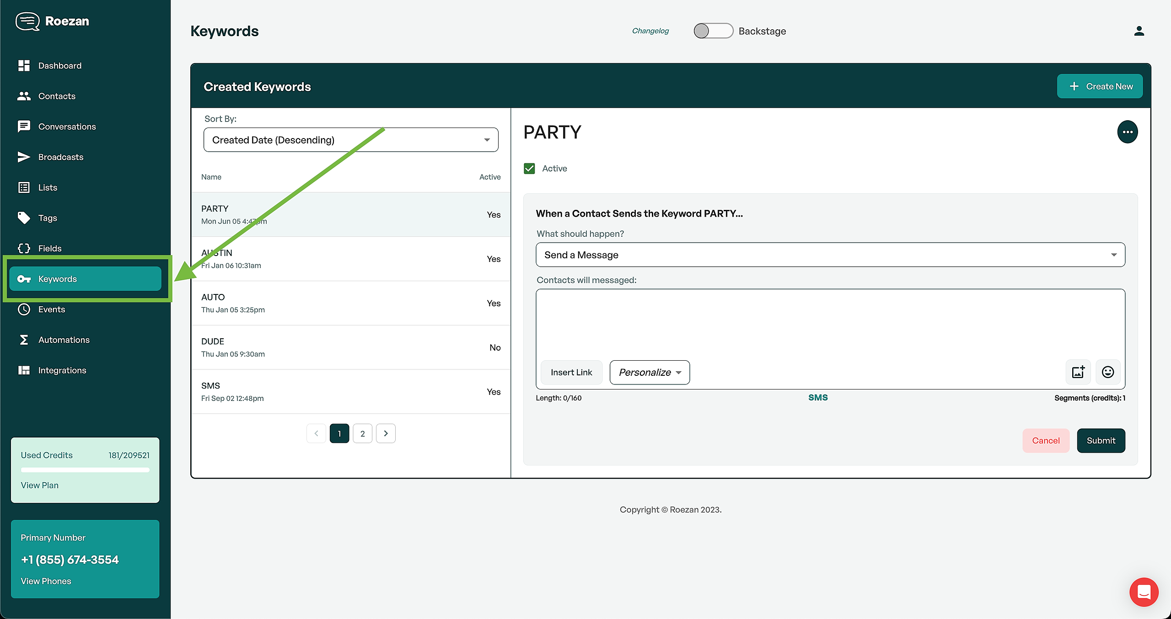1171x619 pixels.
Task: Select the DUDE keyword row
Action: coord(350,347)
